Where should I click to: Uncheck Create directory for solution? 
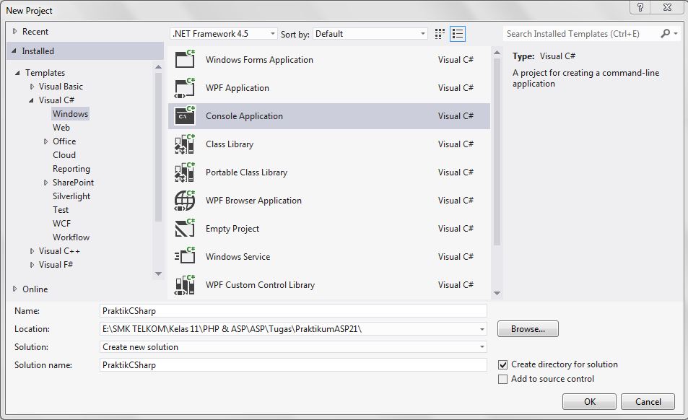click(503, 364)
